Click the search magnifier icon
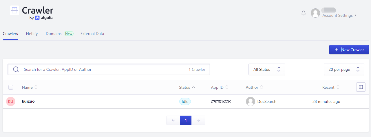Image resolution: width=371 pixels, height=137 pixels. coord(16,69)
